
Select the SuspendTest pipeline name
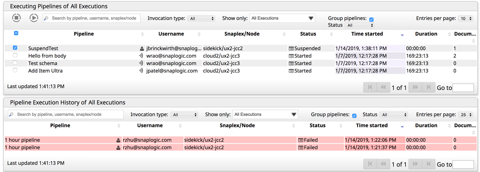click(43, 49)
